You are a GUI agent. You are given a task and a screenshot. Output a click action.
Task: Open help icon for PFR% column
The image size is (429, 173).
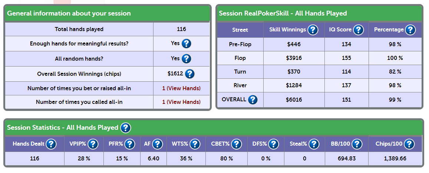tap(130, 144)
